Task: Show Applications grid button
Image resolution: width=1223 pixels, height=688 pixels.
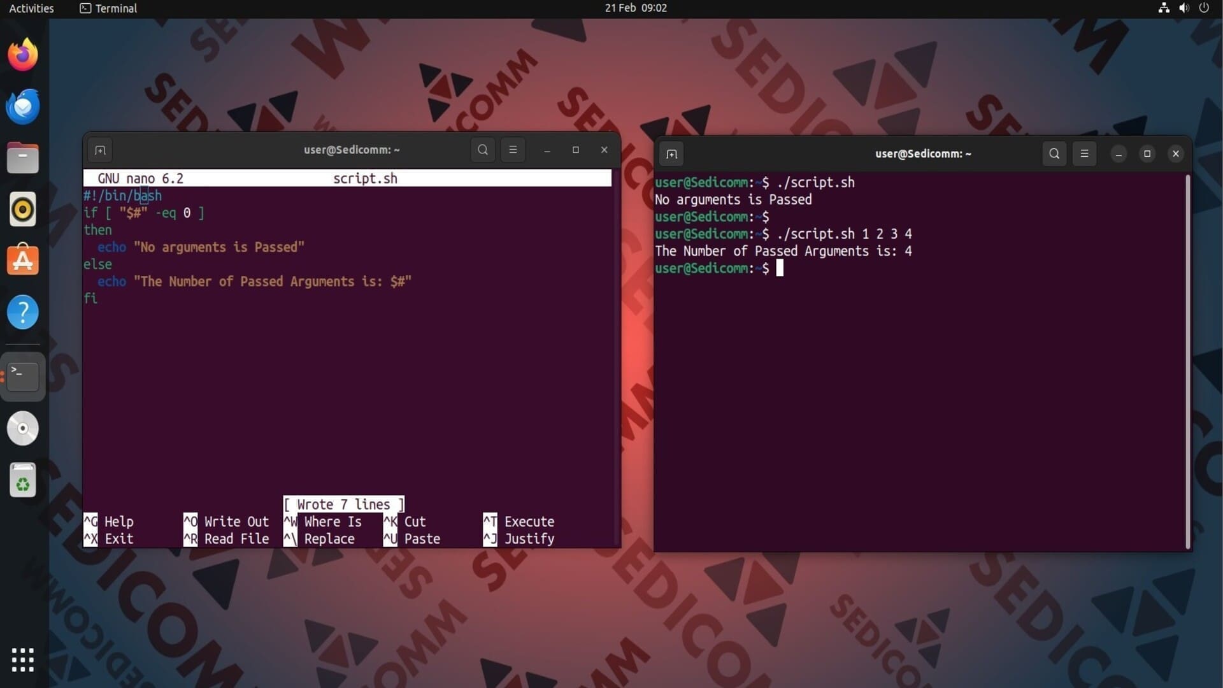Action: (x=23, y=660)
